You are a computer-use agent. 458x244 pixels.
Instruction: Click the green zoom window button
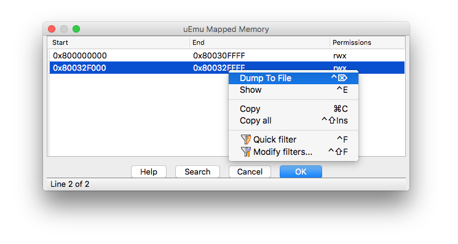[x=76, y=29]
